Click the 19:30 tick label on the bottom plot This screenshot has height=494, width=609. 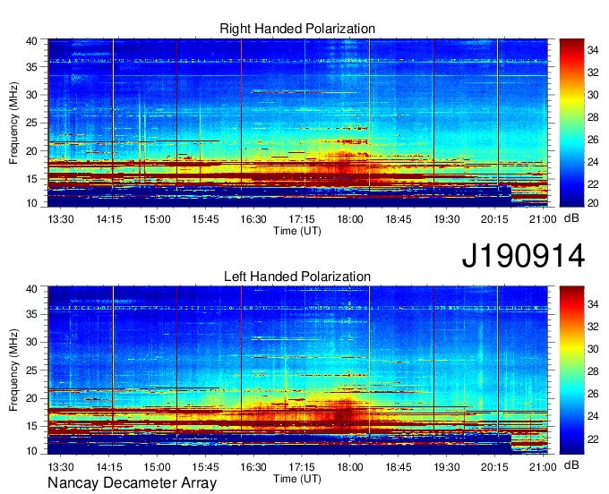click(x=447, y=467)
